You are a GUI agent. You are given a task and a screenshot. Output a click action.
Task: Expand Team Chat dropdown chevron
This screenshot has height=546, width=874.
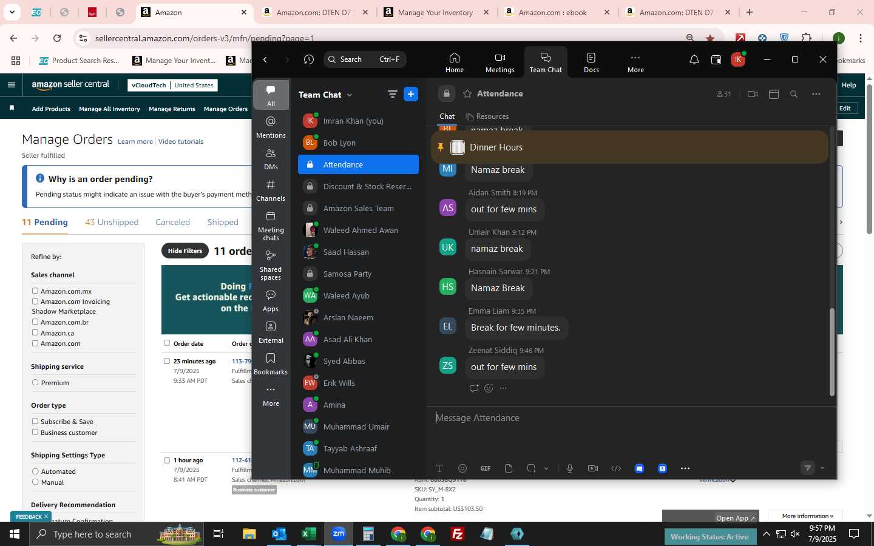point(350,95)
